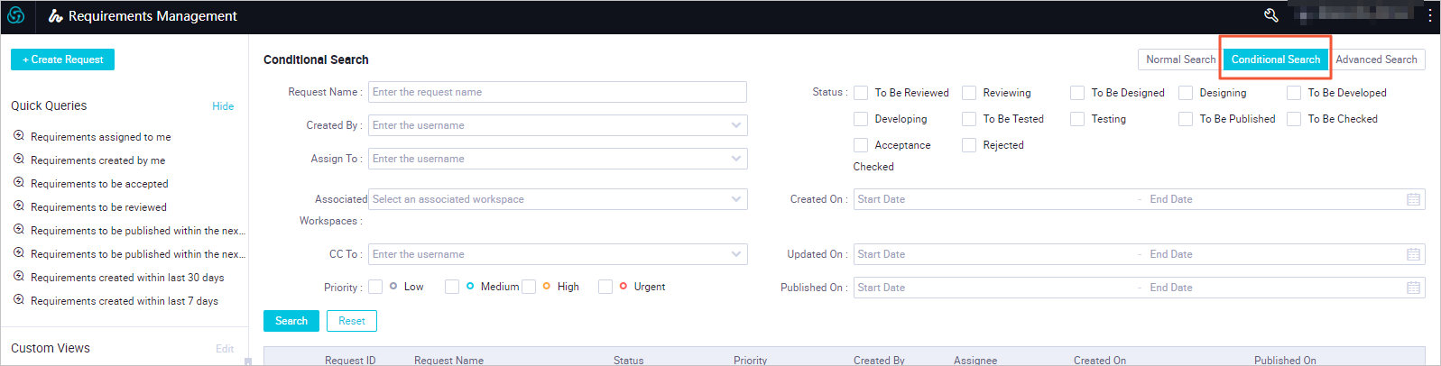The width and height of the screenshot is (1441, 366).
Task: Check the Acceptance status box
Action: 861,145
